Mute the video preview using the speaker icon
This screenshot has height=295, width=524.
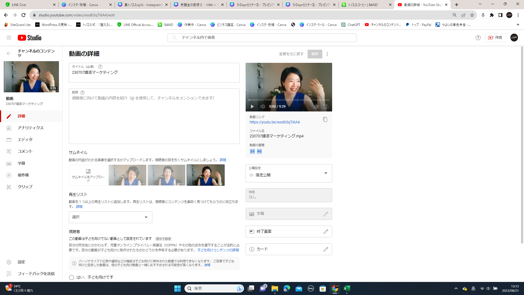(x=263, y=107)
